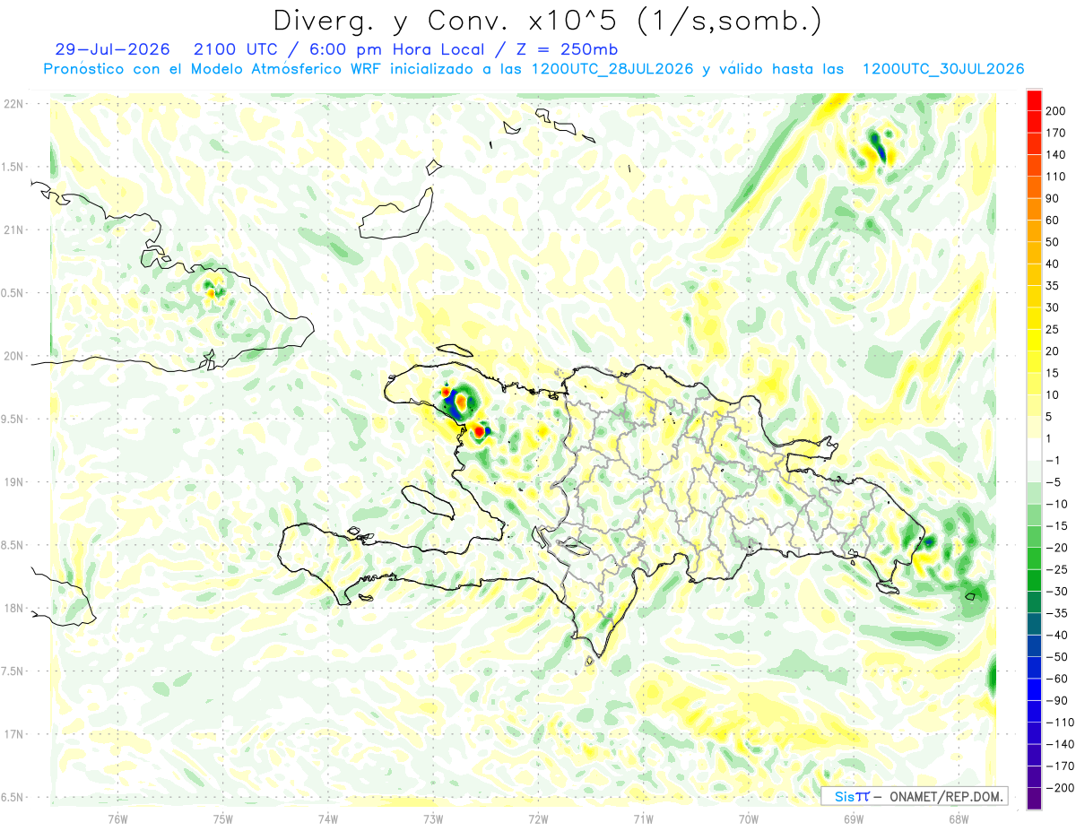Click the positive "25" color scale label
1076x831 pixels.
coord(1053,329)
